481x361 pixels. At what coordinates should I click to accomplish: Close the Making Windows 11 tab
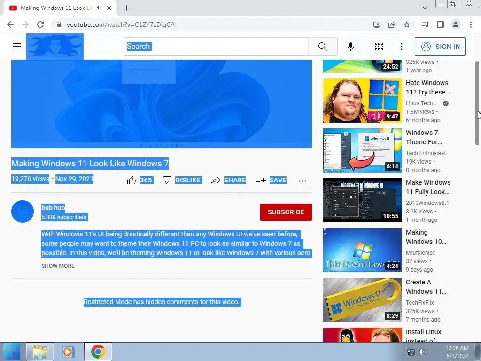(109, 8)
